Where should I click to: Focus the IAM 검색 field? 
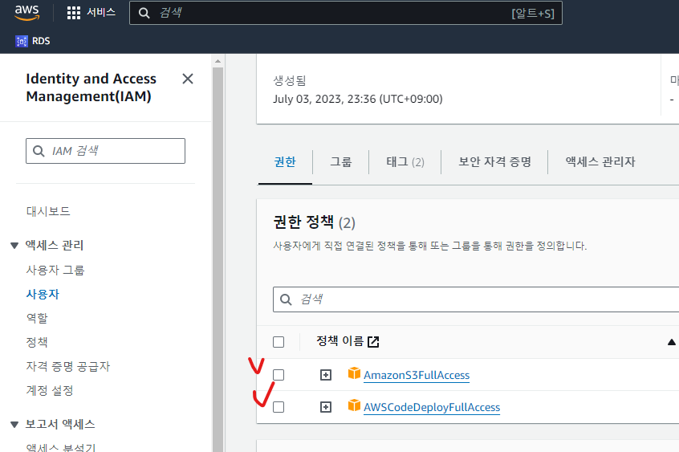(105, 151)
